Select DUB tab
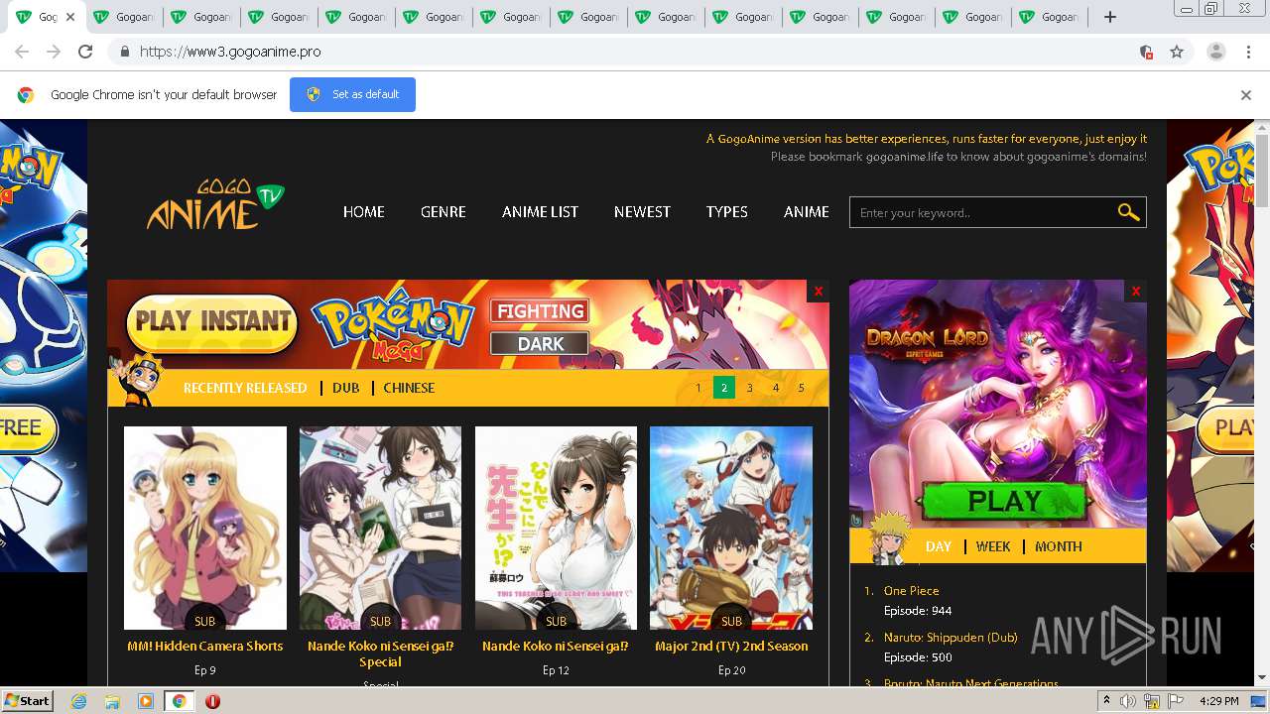The width and height of the screenshot is (1270, 714). 345,388
